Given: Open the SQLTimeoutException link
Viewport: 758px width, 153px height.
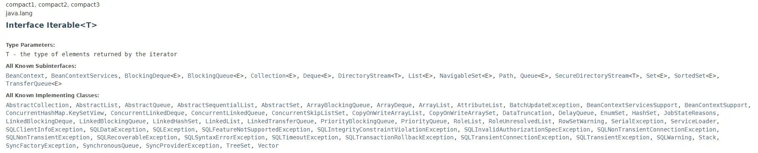Looking at the screenshot, I should 305,137.
